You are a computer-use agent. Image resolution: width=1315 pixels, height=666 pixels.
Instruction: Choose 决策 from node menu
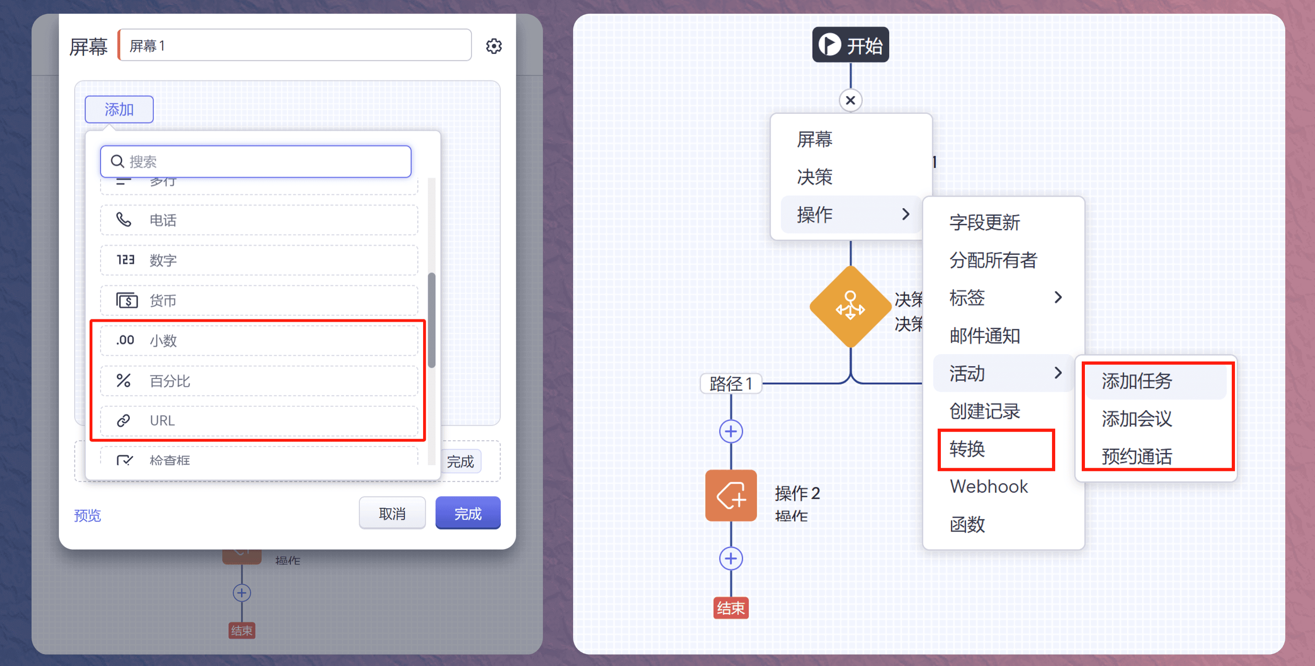[x=851, y=177]
